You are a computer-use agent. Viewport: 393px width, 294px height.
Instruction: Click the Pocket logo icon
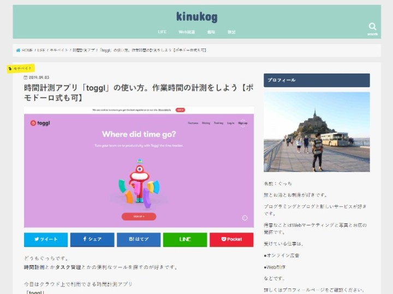[x=224, y=239]
